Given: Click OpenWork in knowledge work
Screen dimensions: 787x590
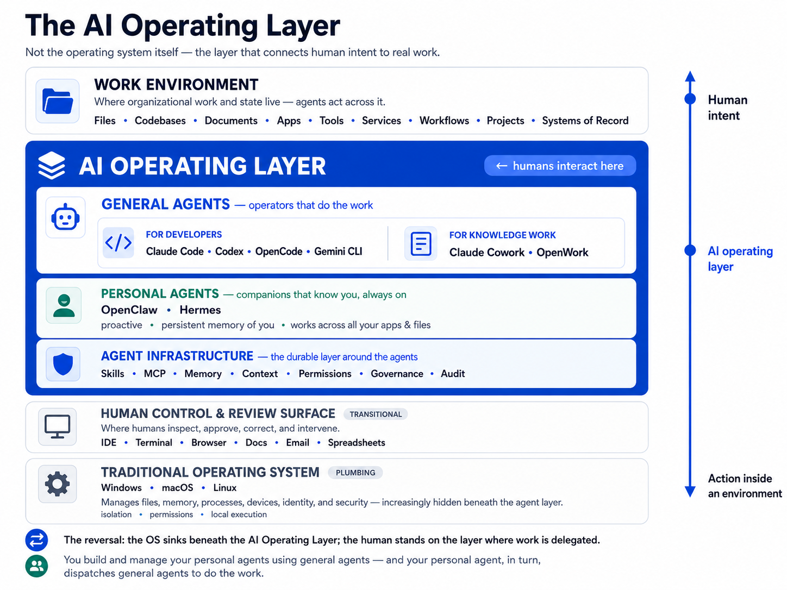Looking at the screenshot, I should 563,253.
